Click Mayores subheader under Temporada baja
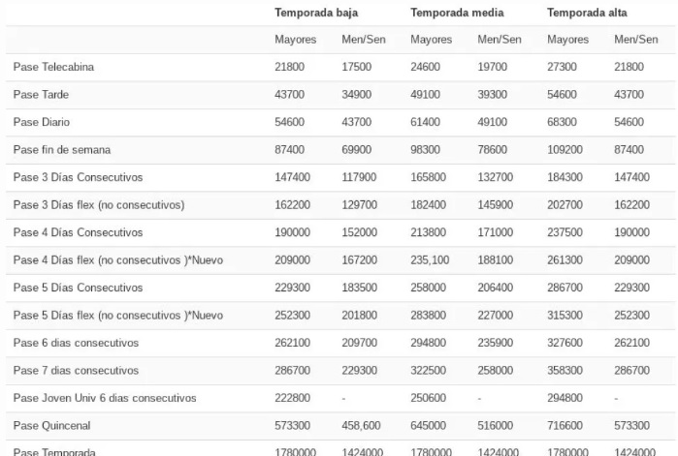The width and height of the screenshot is (678, 456). (x=295, y=40)
